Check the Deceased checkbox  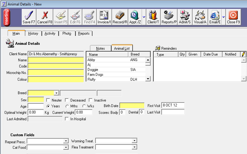(x=67, y=100)
